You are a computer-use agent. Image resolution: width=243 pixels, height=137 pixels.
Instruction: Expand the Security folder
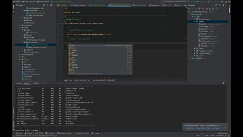[x=22, y=18]
